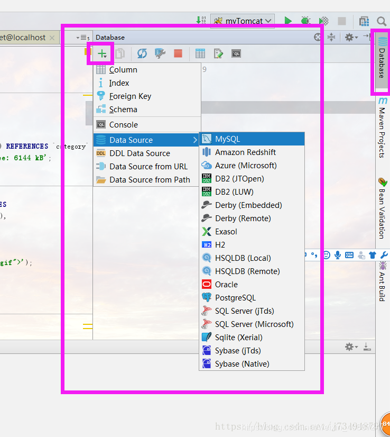Open the Bean Validation side tab
This screenshot has width=390, height=437.
coord(383,208)
